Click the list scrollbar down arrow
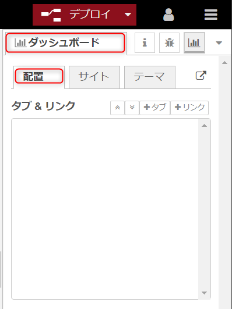The height and width of the screenshot is (309, 232). [x=205, y=293]
